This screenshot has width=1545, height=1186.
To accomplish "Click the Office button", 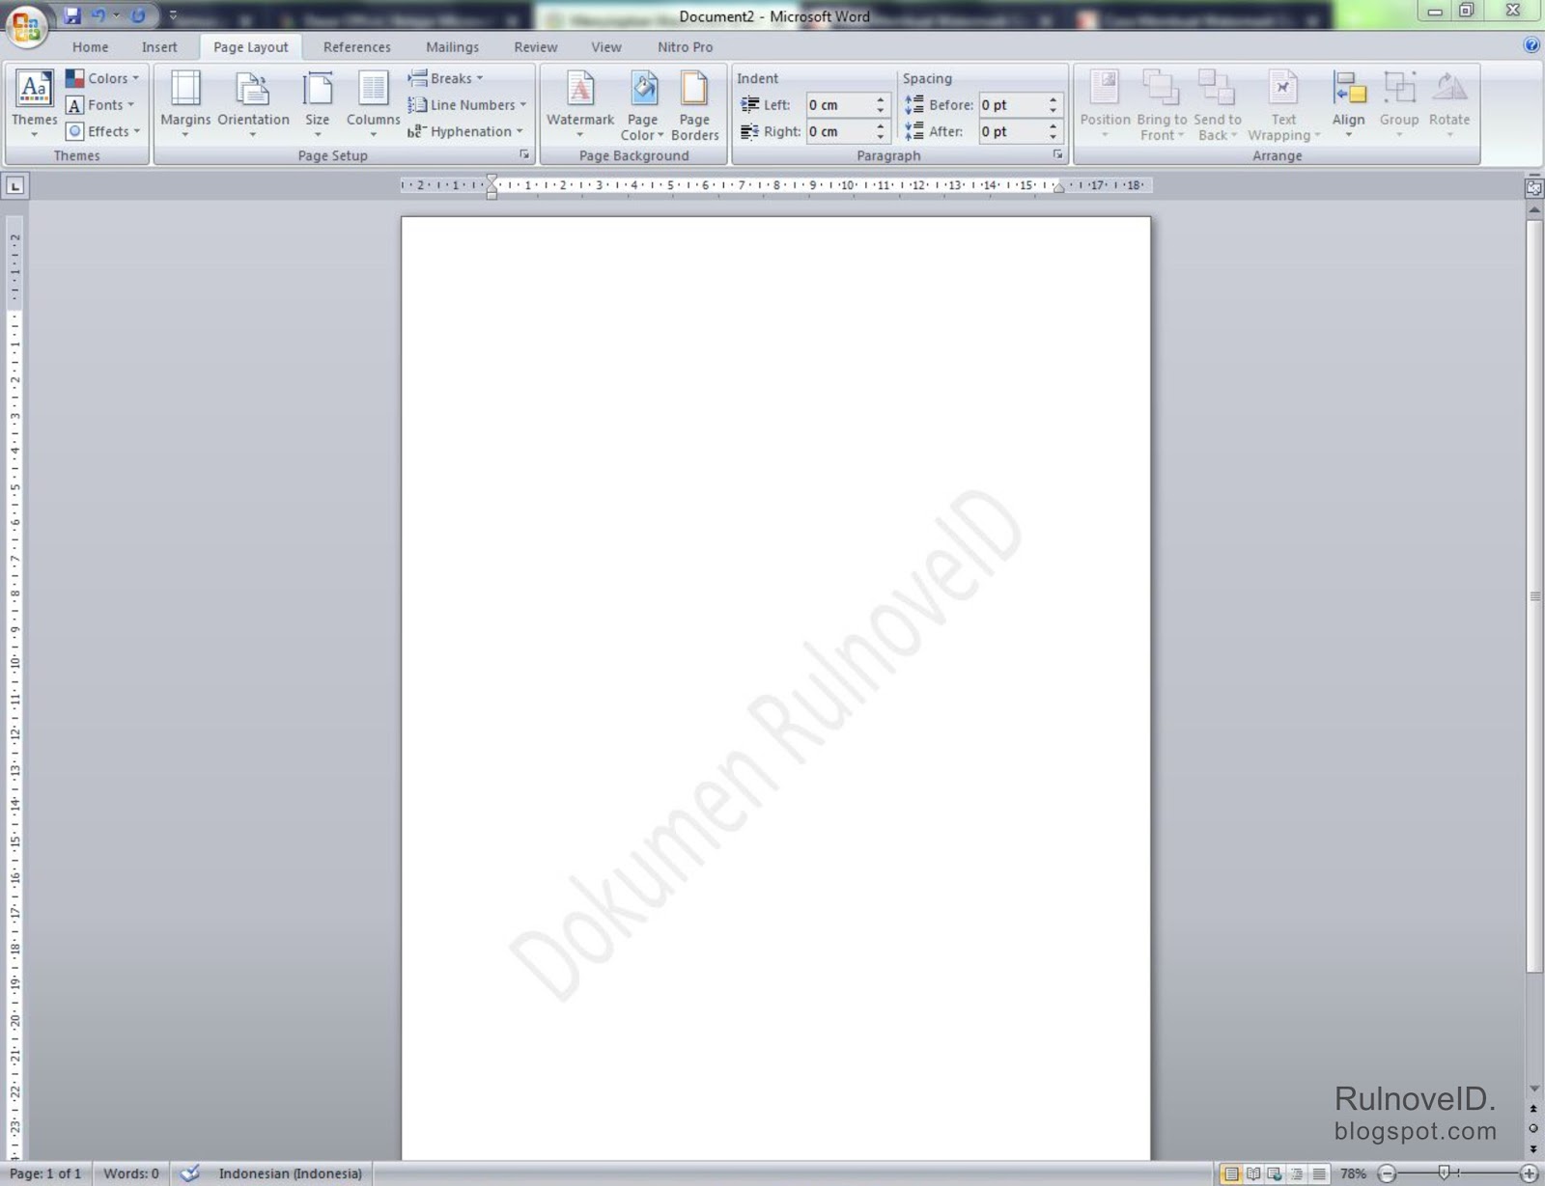I will coord(26,28).
